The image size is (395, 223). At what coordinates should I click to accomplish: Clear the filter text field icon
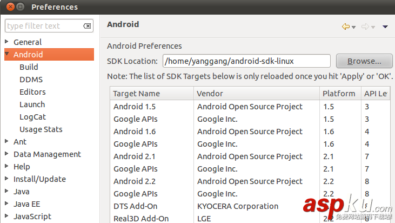87,26
